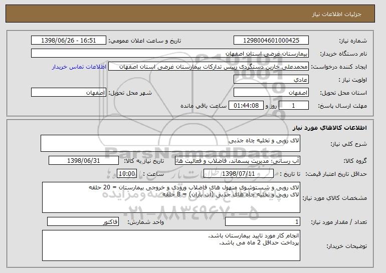Click the label شهر محل تحویل

(130, 93)
